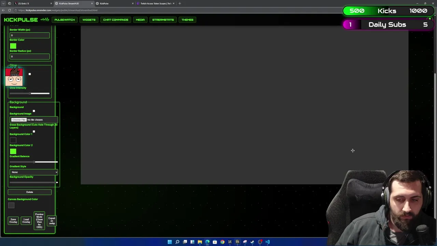
Task: Open the Gradient Style dropdown
Action: pyautogui.click(x=34, y=172)
